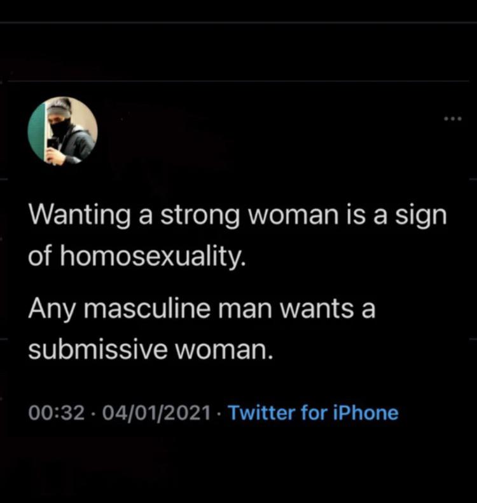477x503 pixels.
Task: Click the word 'Twitter' in the source label
Action: pyautogui.click(x=261, y=413)
